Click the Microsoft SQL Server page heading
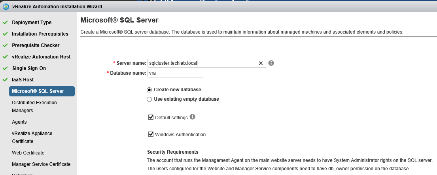Viewport: 437px width, 175px height. coord(119,20)
